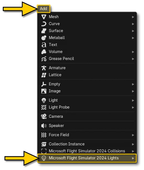Select the Collection Instance label
Image resolution: width=144 pixels, height=170 pixels.
click(67, 144)
